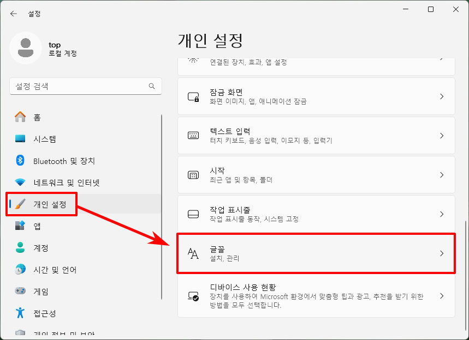The image size is (469, 340).
Task: Open 잠금 화면 settings
Action: coord(317,96)
